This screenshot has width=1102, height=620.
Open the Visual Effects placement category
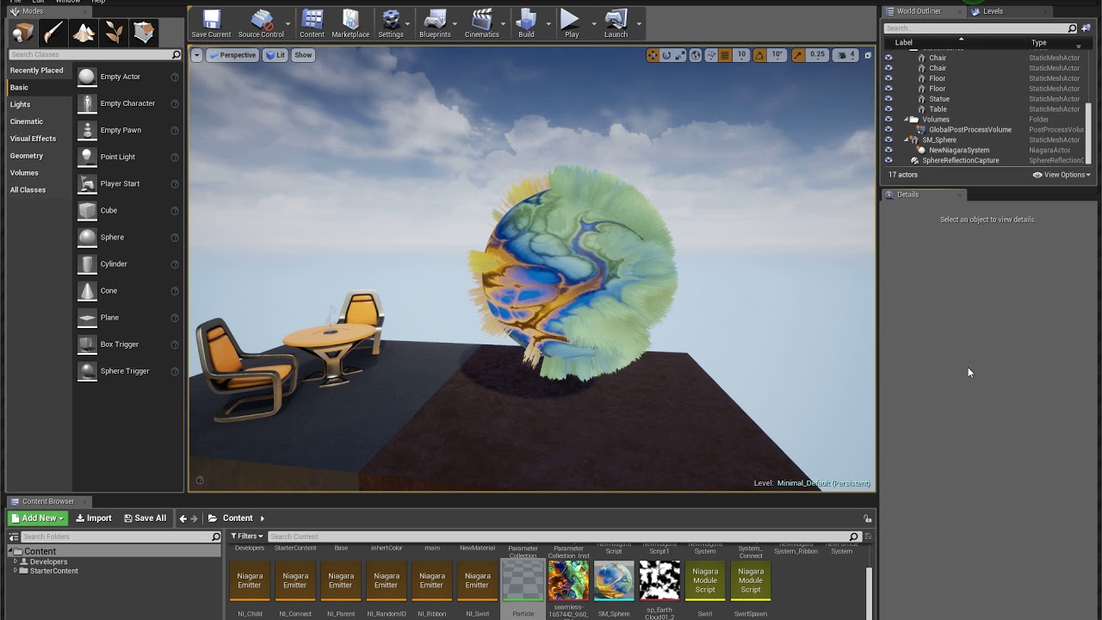coord(33,139)
